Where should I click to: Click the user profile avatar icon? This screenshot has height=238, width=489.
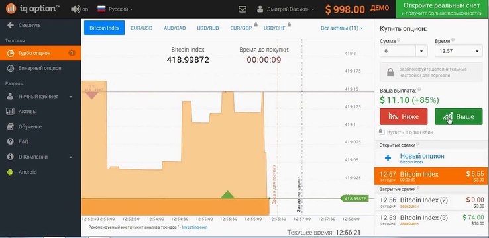tap(260, 9)
